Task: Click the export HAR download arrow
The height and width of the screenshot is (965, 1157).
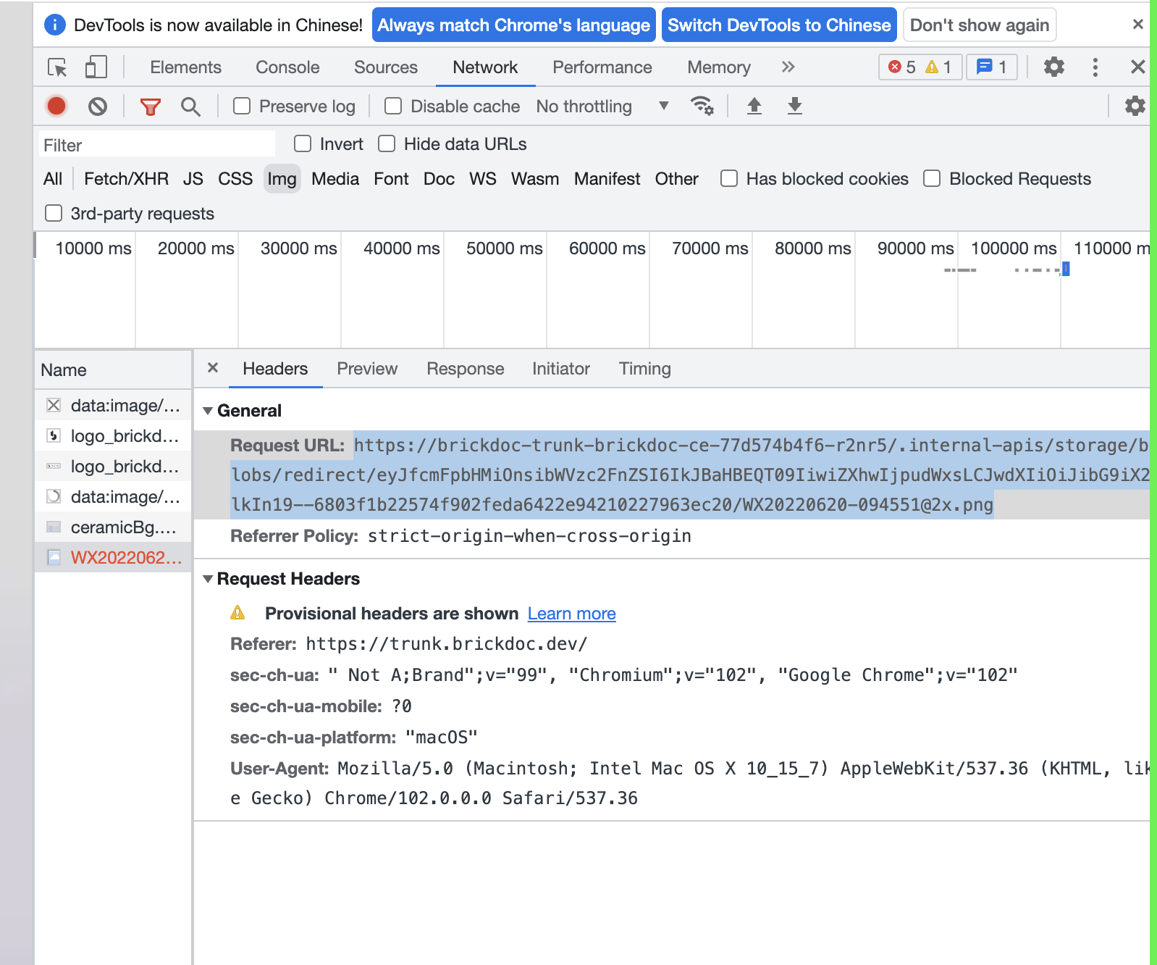Action: tap(795, 106)
